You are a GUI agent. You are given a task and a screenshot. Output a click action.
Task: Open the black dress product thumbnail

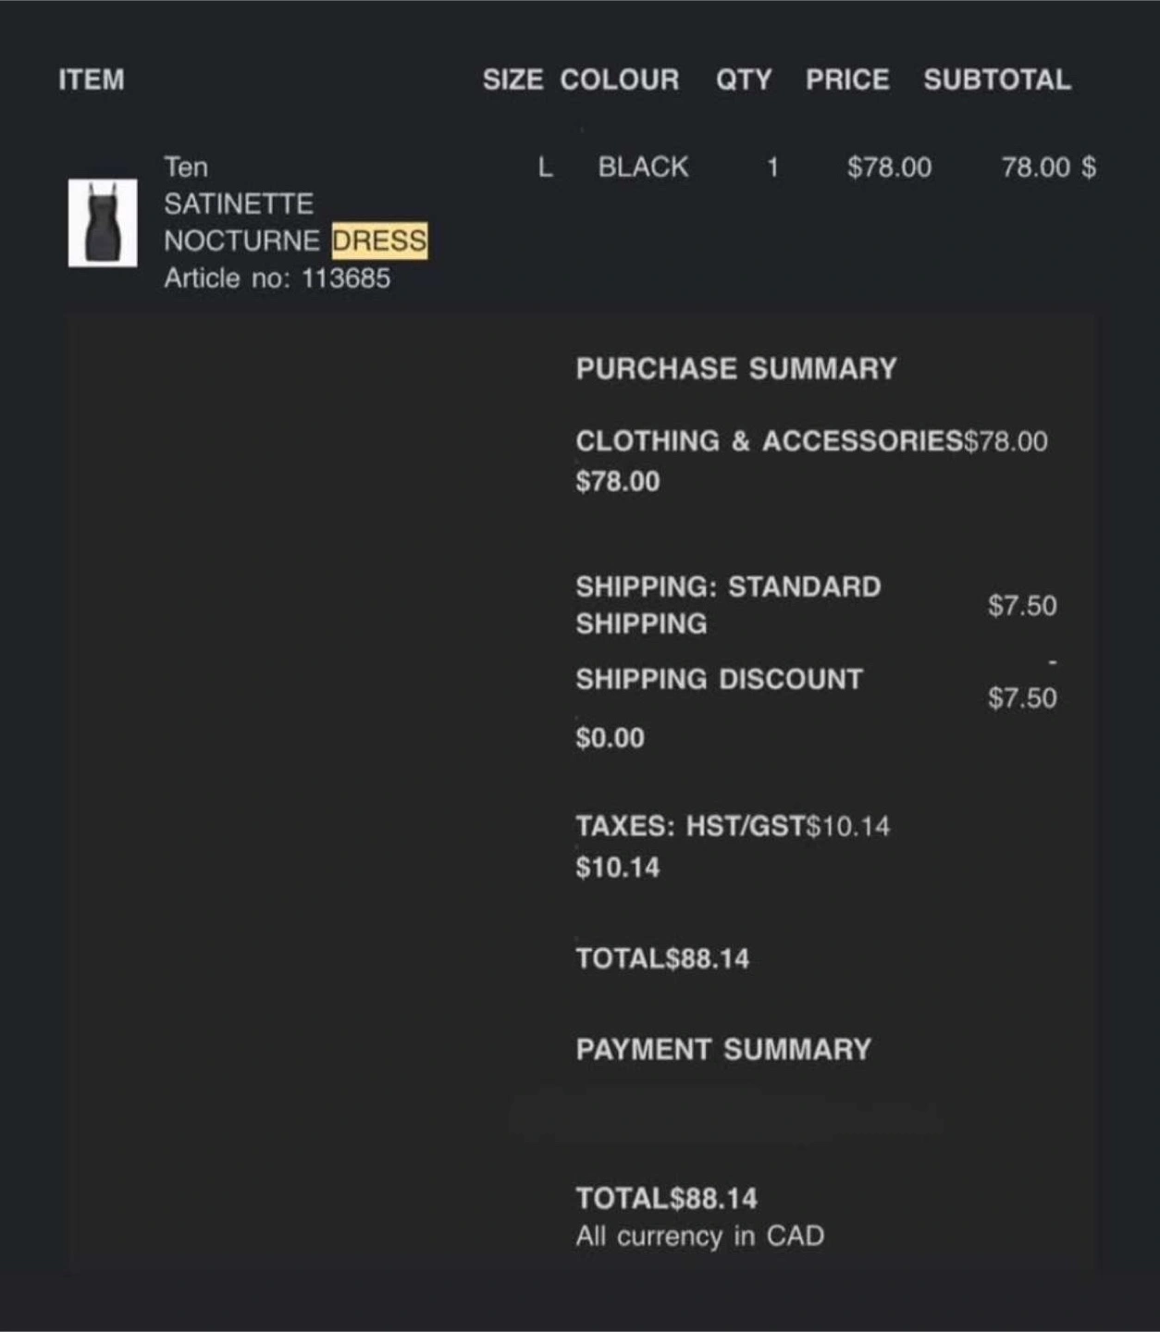(103, 223)
